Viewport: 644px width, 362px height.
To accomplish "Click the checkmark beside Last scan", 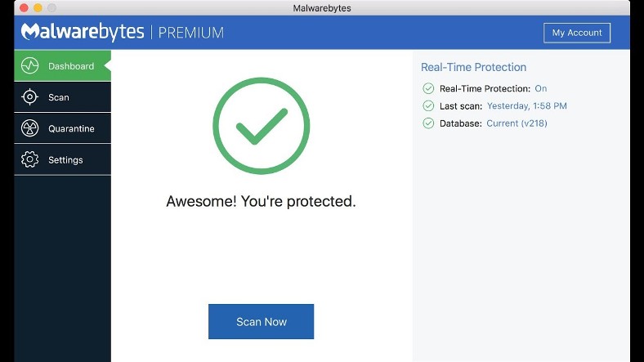I will [428, 106].
